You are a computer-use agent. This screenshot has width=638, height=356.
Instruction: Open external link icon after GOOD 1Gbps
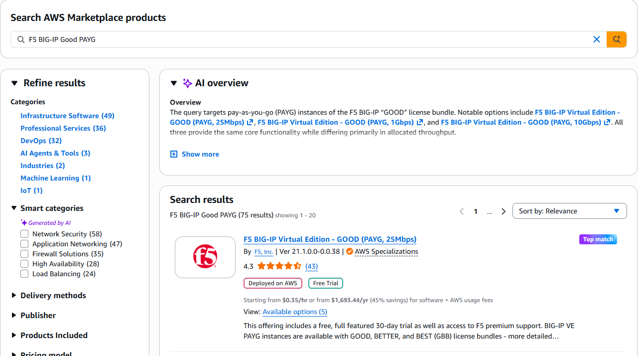420,122
